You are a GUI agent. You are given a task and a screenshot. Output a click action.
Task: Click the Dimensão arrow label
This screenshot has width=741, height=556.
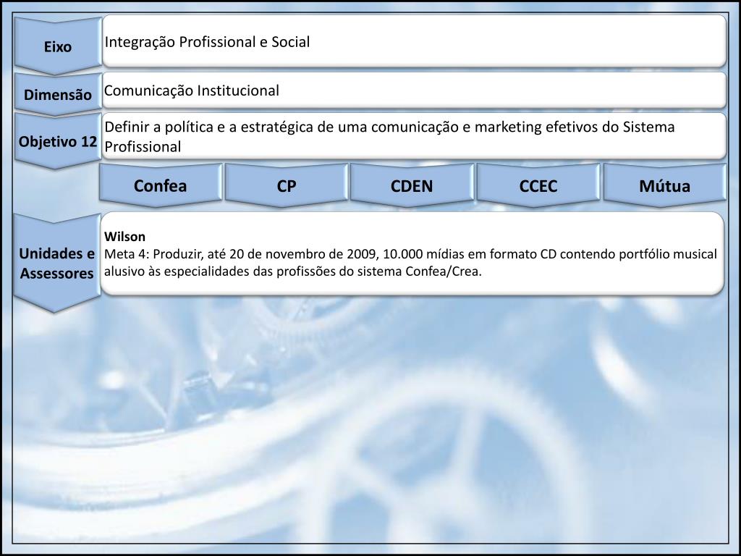pos(58,94)
